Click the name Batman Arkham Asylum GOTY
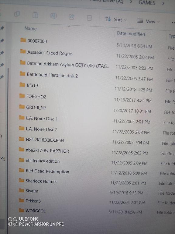 point(68,65)
